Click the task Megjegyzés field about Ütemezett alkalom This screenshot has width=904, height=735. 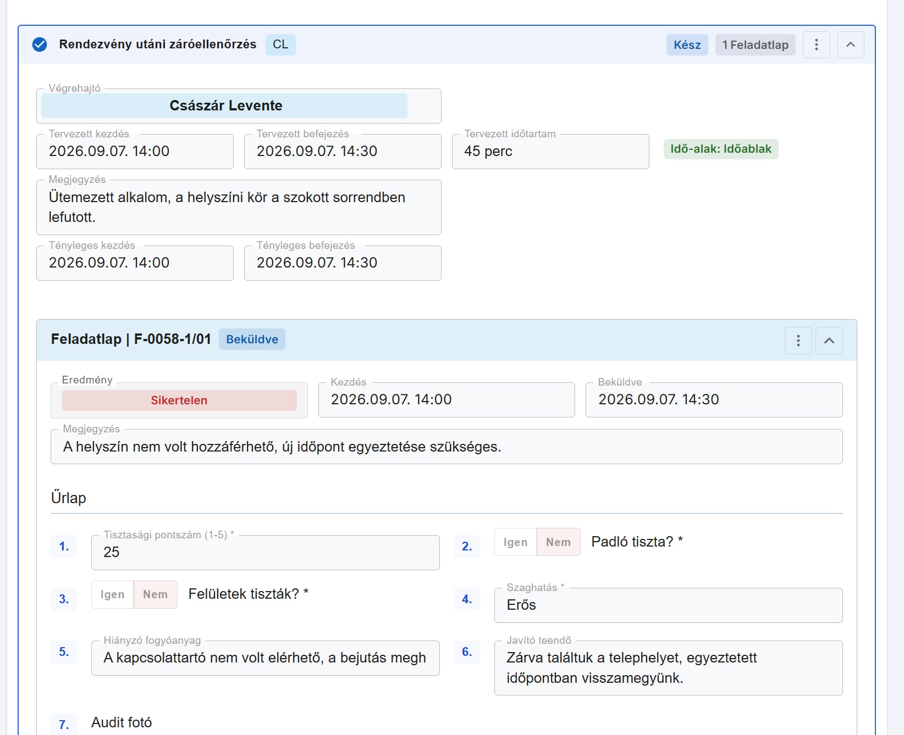pyautogui.click(x=239, y=207)
